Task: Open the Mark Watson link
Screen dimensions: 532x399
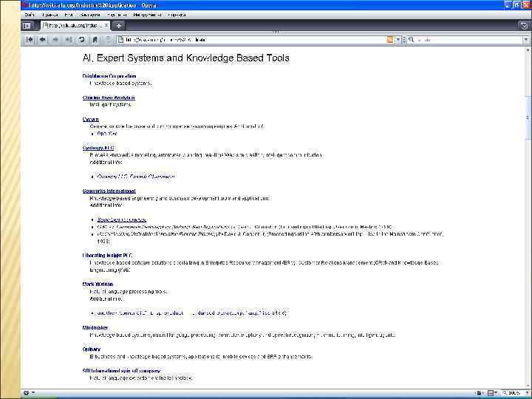Action: coord(98,284)
